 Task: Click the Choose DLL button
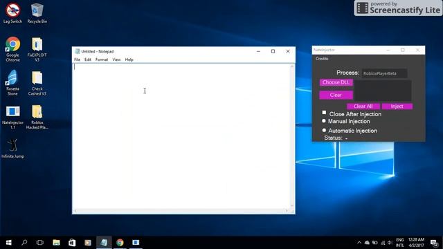tap(336, 82)
